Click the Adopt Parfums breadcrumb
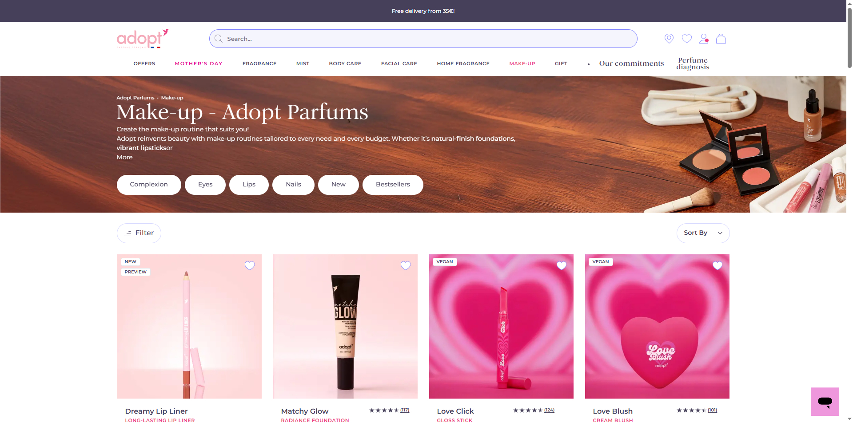The width and height of the screenshot is (853, 423). (x=136, y=98)
